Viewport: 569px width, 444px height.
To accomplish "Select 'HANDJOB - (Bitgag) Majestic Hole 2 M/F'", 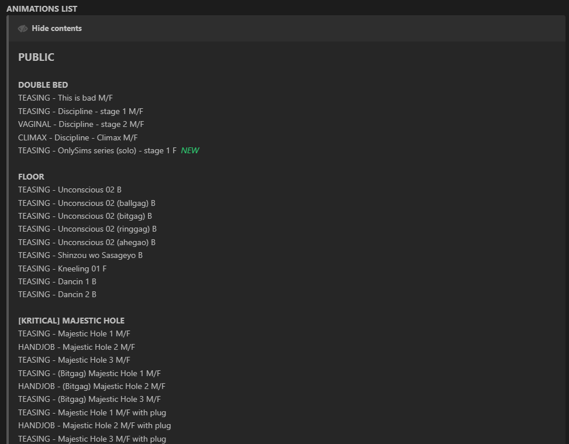I will pos(92,386).
